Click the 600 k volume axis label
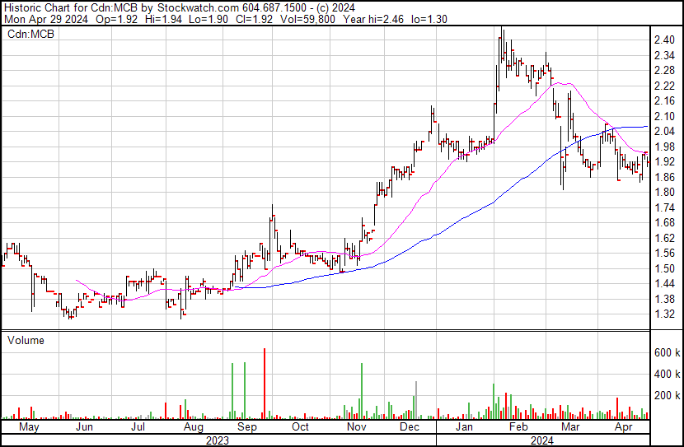 pos(667,352)
